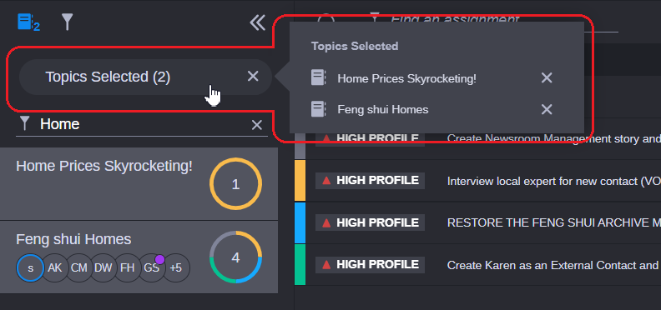Click the multicolor ring showing 4 assignments
Screen dimensions: 661x310
pos(235,257)
